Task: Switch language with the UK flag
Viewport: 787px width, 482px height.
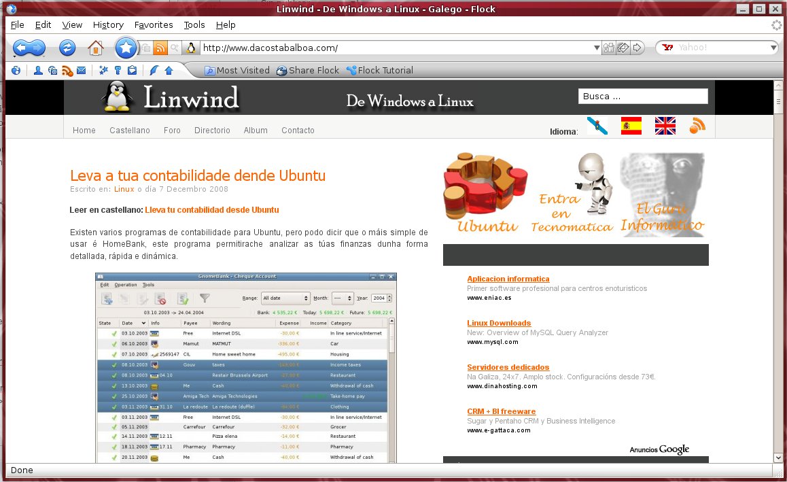Action: point(665,126)
